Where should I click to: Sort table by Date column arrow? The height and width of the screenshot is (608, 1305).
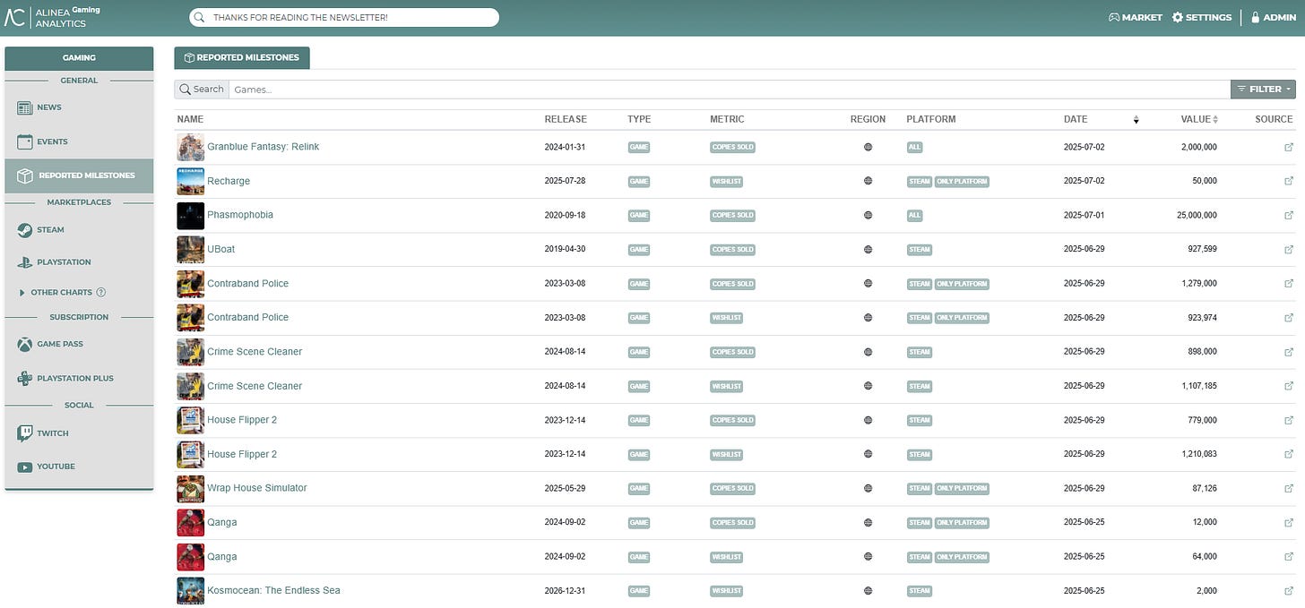1136,119
